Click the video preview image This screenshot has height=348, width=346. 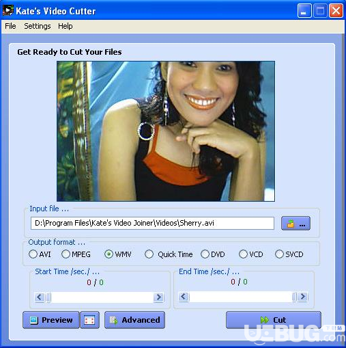[x=166, y=131]
